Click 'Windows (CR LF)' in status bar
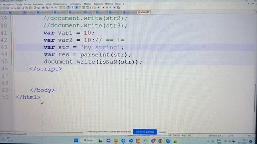Screen dimensions: 257x144 pyautogui.click(x=217, y=136)
